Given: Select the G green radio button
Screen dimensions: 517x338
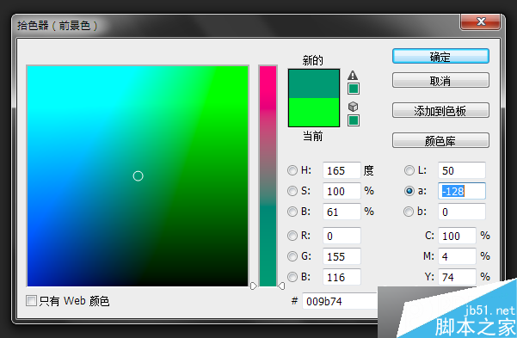Looking at the screenshot, I should click(292, 256).
